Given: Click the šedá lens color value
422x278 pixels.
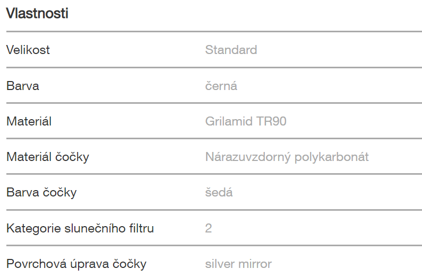Looking at the screenshot, I should coord(219,193).
